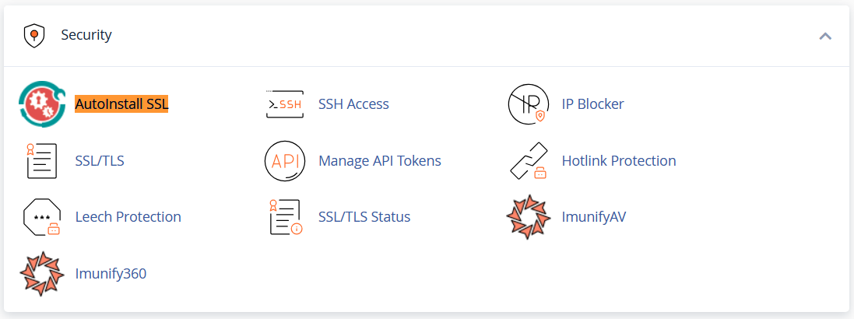Viewport: 854px width, 319px height.
Task: Open the AutoInstall SSL link
Action: [121, 103]
